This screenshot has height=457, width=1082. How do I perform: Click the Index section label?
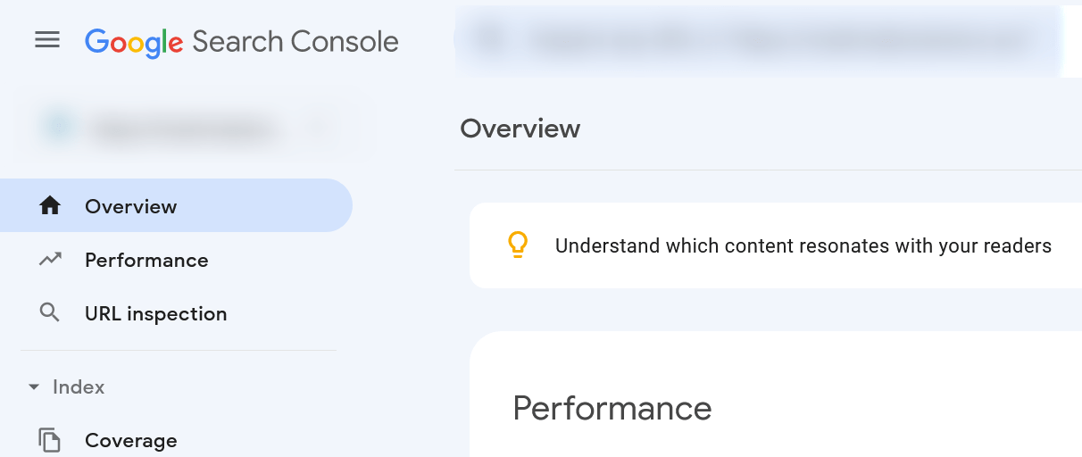point(79,387)
